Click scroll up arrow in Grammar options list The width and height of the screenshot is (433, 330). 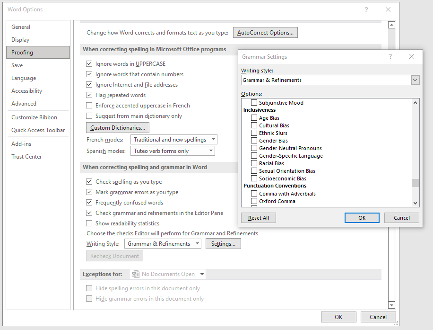coord(415,103)
